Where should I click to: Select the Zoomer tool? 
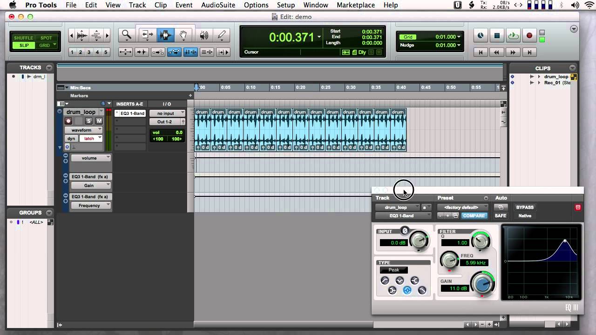click(126, 35)
